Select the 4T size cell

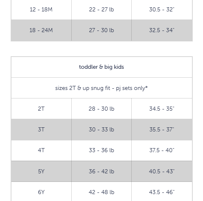41,151
